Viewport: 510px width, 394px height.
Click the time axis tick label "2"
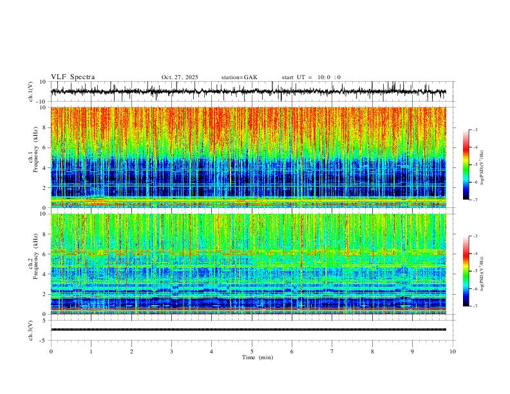point(131,352)
